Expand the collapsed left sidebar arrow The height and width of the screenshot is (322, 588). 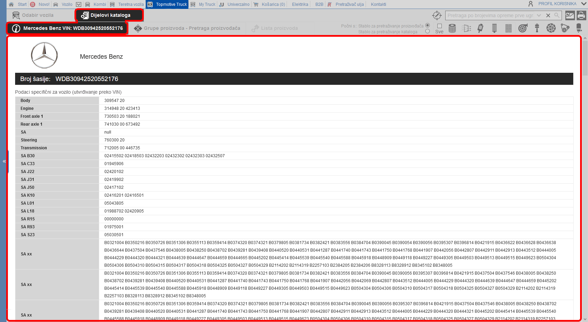(4, 161)
